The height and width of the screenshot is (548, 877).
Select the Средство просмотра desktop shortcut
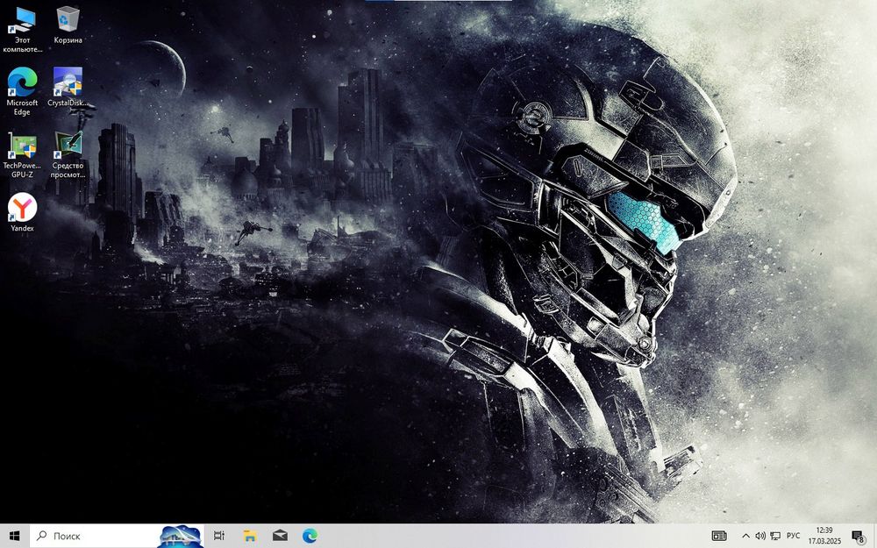click(68, 155)
